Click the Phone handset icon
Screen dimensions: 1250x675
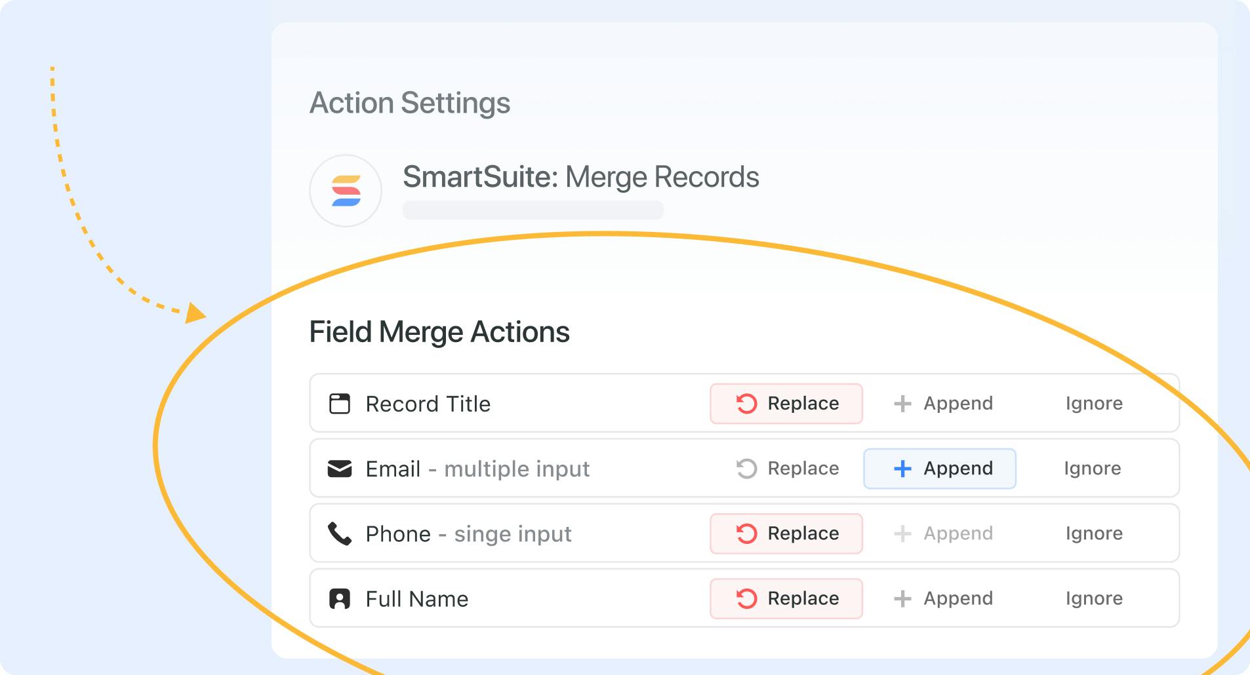click(339, 533)
